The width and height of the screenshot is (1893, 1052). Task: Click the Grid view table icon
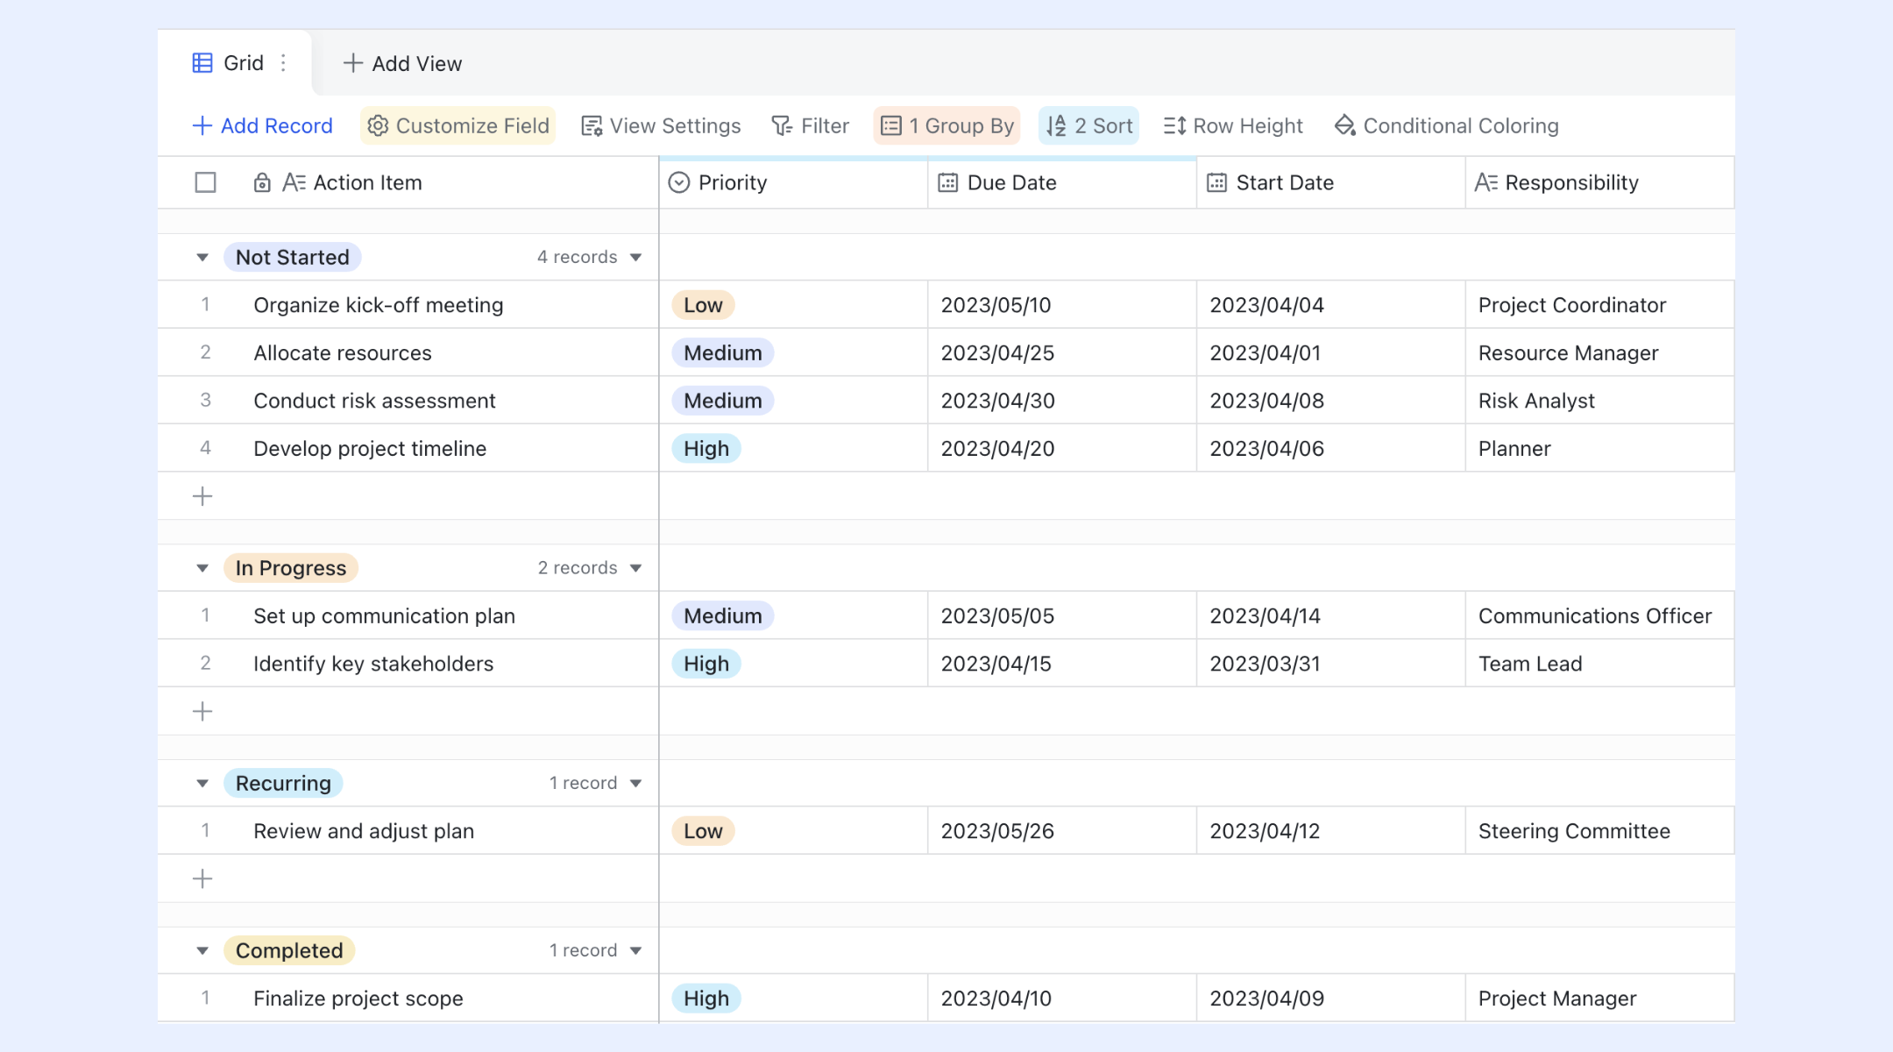202,63
